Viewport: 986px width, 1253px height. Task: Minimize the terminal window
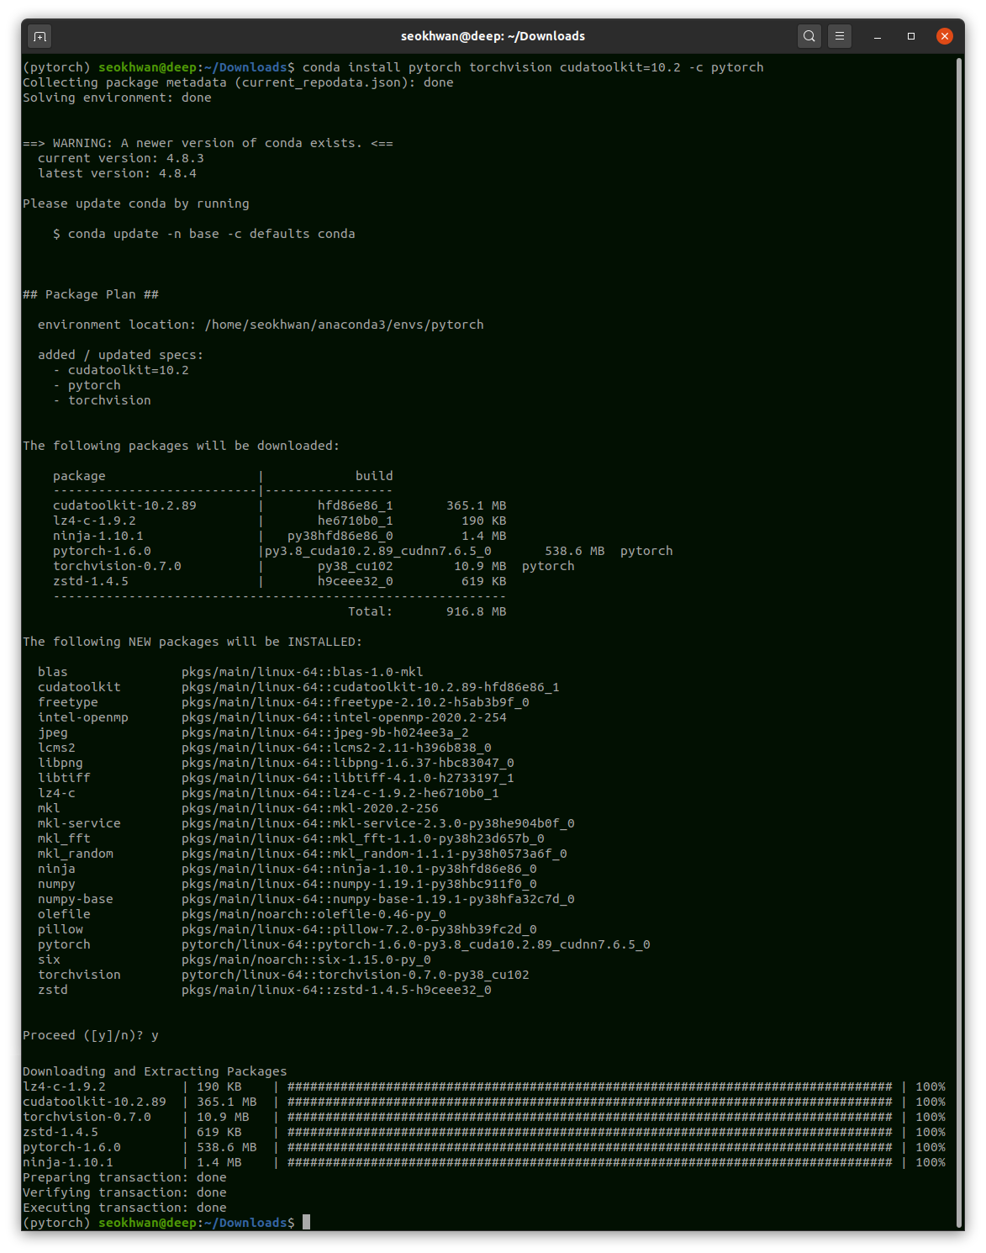pos(878,36)
